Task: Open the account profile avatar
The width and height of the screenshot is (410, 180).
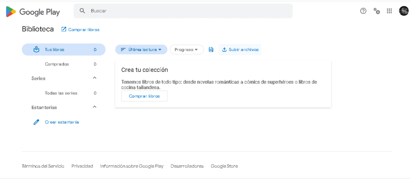Action: coord(404,11)
